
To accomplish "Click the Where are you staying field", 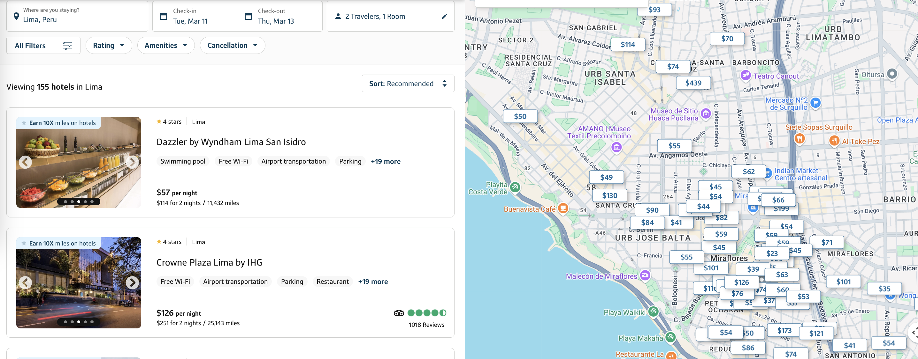I will click(77, 16).
